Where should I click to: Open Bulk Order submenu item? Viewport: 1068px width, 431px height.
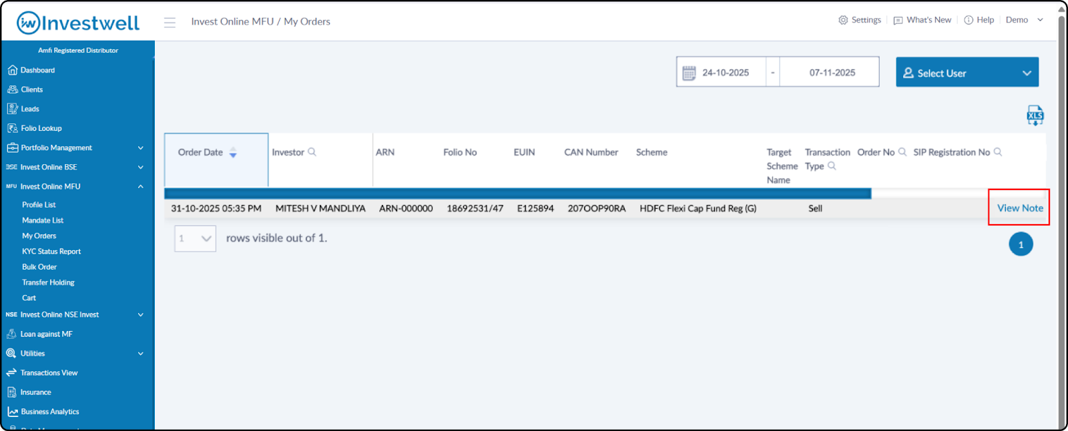pyautogui.click(x=39, y=267)
